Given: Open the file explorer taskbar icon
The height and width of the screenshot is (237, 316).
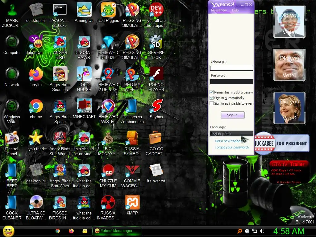Looking at the screenshot, I should click(85, 231).
